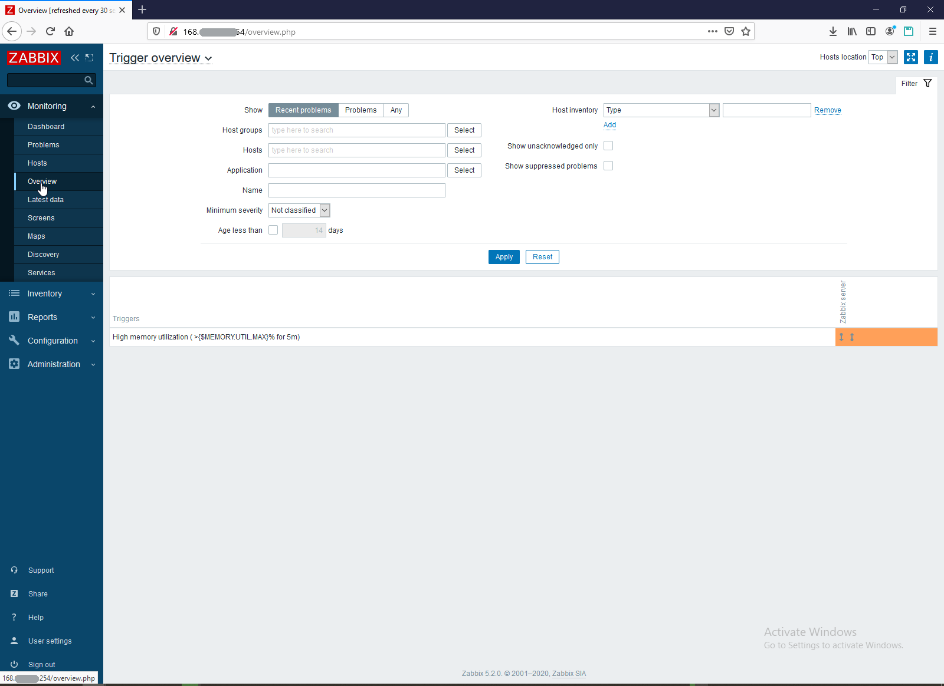Click the Remove host inventory link

[828, 110]
